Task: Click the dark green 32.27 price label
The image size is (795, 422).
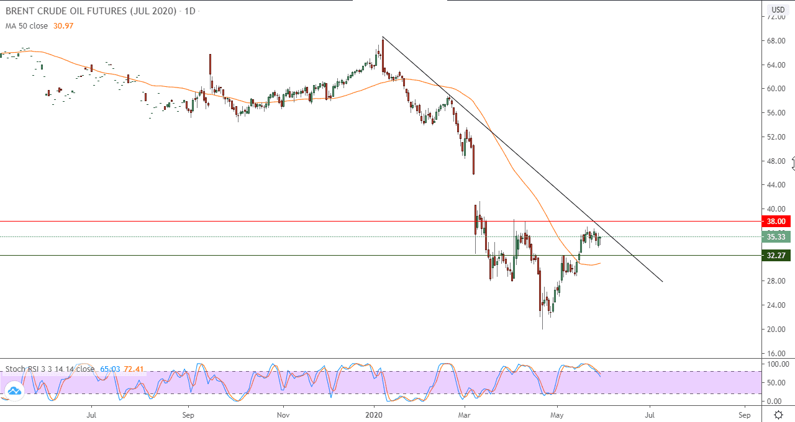Action: pos(776,255)
